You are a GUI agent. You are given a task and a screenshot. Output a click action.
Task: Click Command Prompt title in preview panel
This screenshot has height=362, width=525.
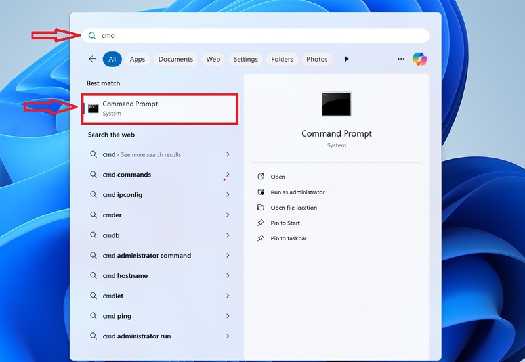[337, 134]
